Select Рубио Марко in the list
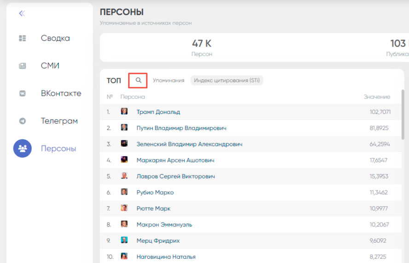The image size is (409, 263). click(x=155, y=192)
